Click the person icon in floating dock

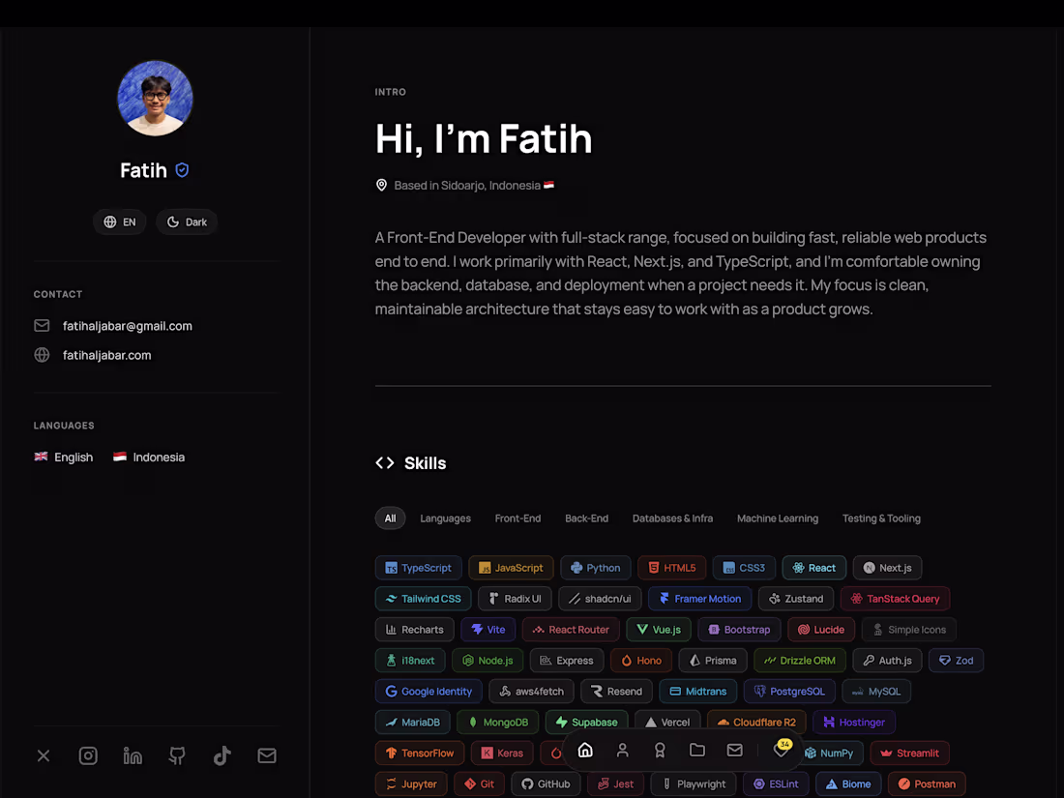(622, 750)
